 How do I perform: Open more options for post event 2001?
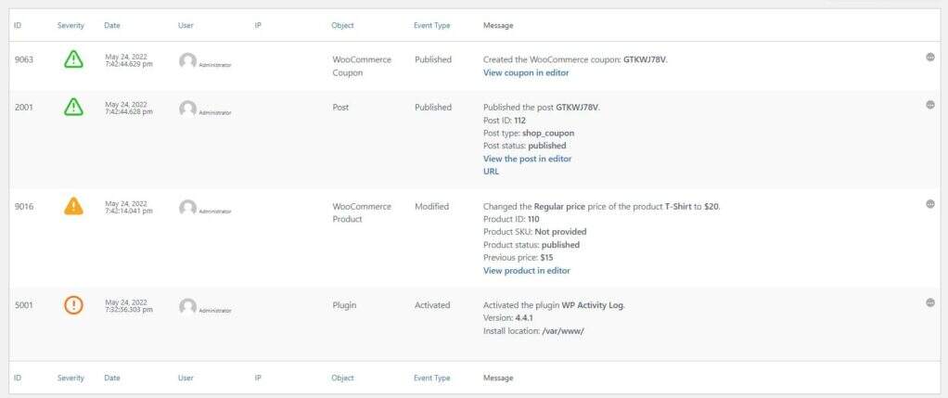pos(930,105)
